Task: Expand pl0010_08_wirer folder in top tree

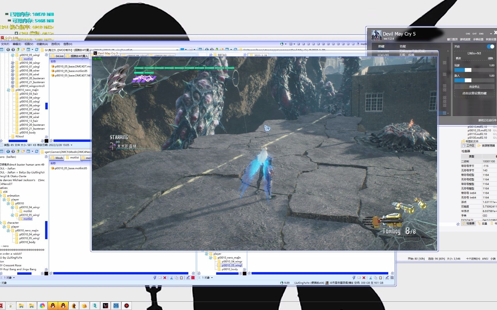Action: click(12, 70)
